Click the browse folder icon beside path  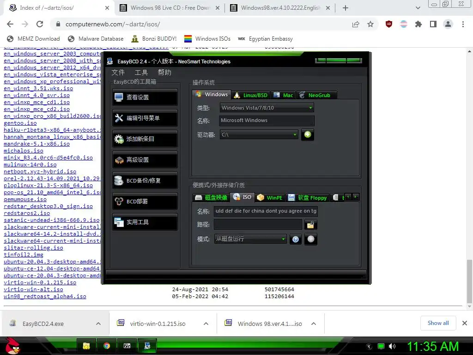(310, 225)
